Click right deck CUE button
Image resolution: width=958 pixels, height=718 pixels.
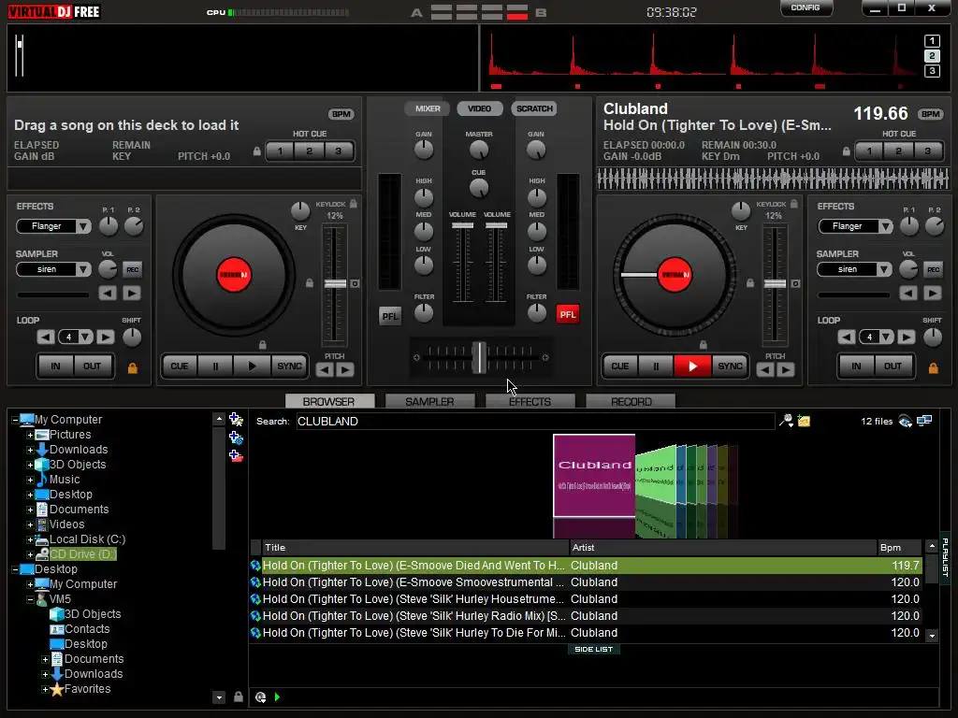tap(620, 366)
